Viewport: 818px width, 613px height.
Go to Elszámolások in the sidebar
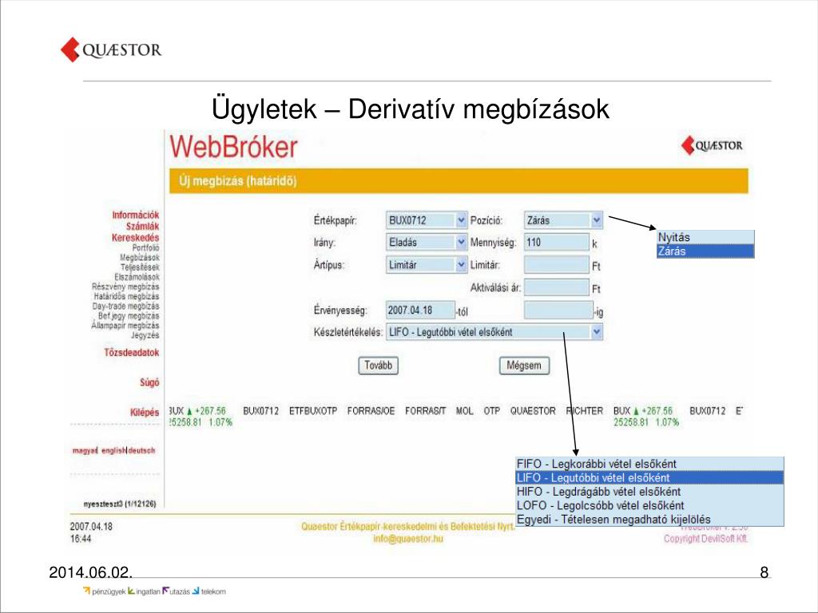[x=137, y=277]
